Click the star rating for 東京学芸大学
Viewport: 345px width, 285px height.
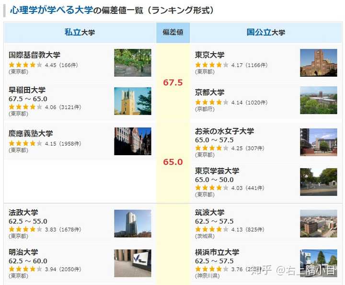pyautogui.click(x=212, y=188)
